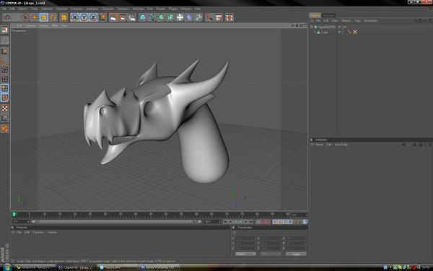The width and height of the screenshot is (433, 271).
Task: Open the layout window with question icon
Action: [x=219, y=17]
